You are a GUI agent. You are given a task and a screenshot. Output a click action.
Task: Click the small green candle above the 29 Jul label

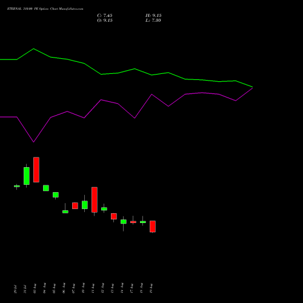click(17, 186)
